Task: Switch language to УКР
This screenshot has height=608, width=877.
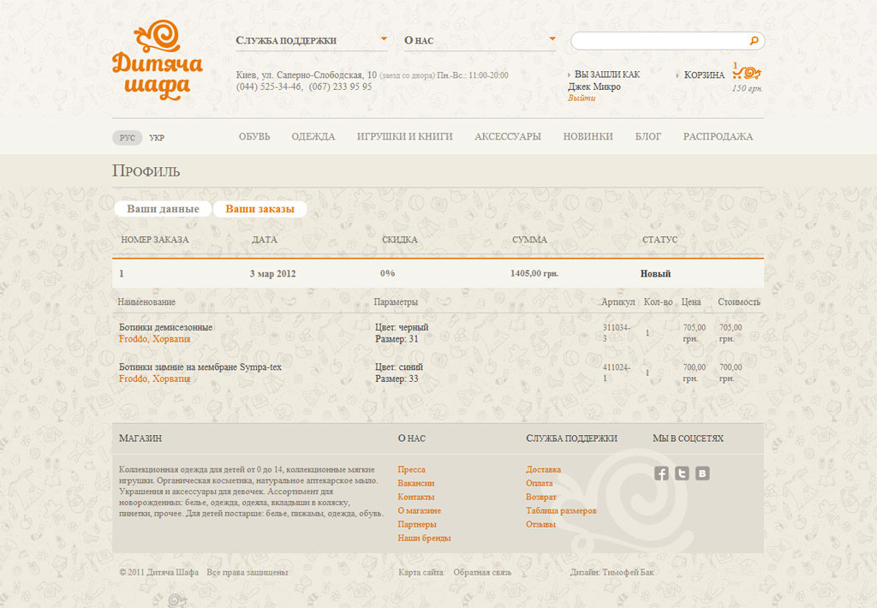Action: (157, 138)
